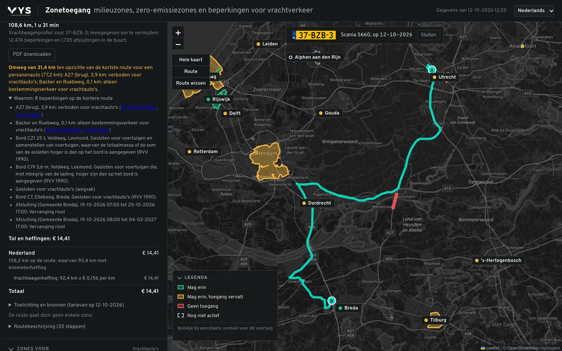Select Hele kaart menu item
The image size is (562, 351).
click(191, 60)
